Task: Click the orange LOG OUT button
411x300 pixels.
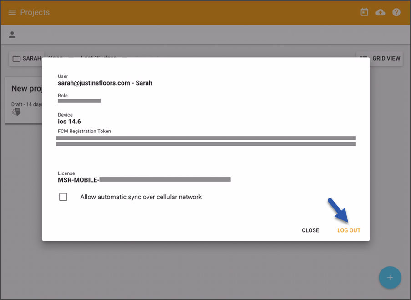Action: click(349, 230)
